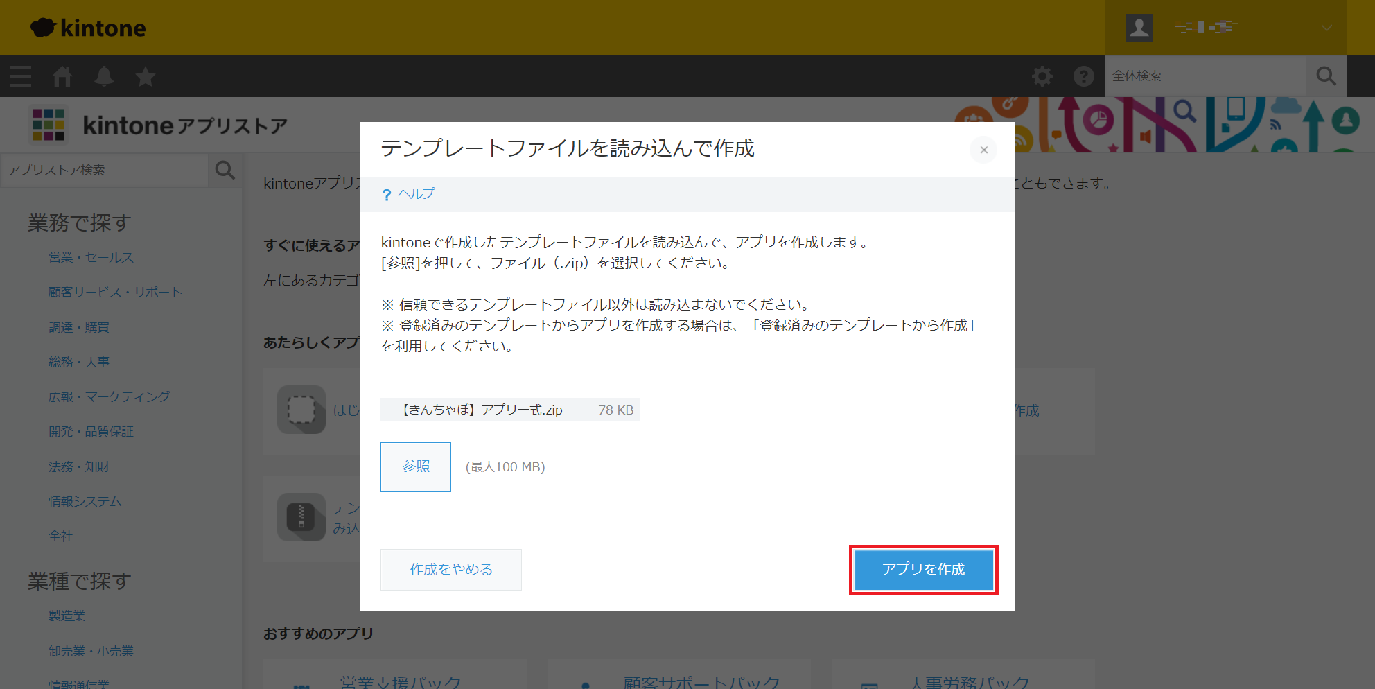Open the ヘルプ link in dialog
The height and width of the screenshot is (689, 1375).
[x=416, y=194]
